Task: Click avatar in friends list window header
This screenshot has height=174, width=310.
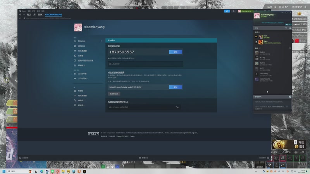Action: [x=257, y=15]
